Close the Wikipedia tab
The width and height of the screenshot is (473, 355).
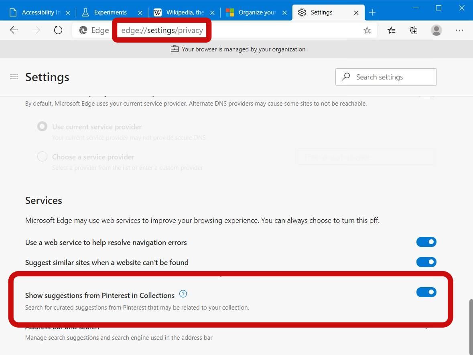coord(212,13)
